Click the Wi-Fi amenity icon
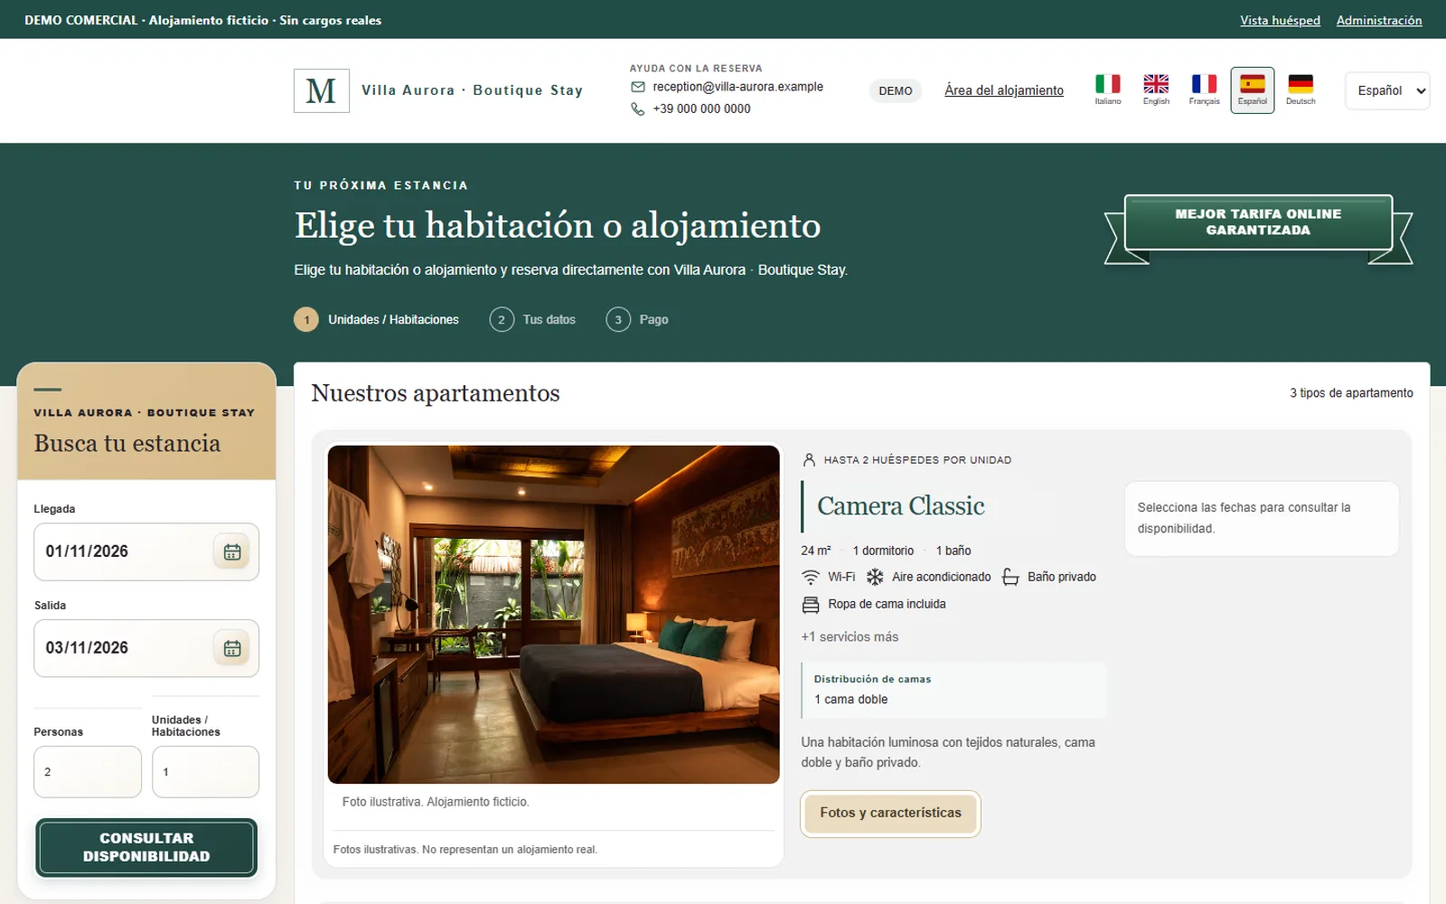This screenshot has height=904, width=1446. (811, 577)
